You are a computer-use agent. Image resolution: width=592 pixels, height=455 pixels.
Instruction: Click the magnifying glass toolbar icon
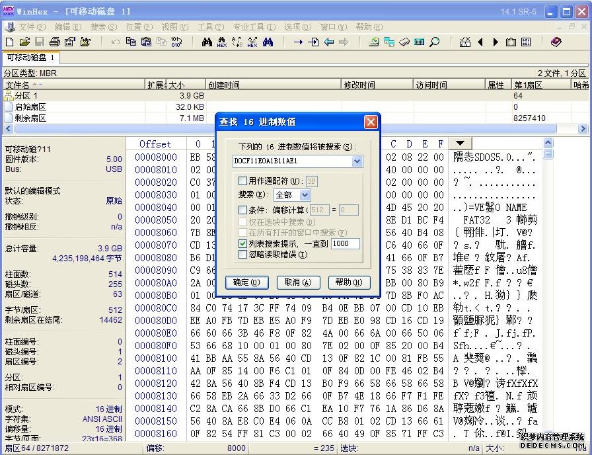tap(435, 42)
